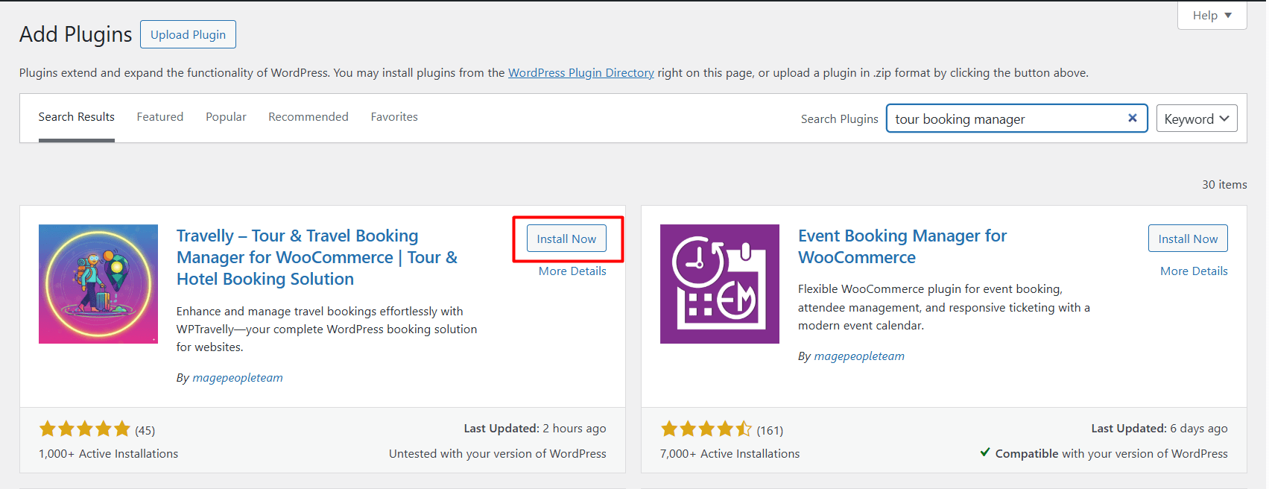The image size is (1269, 489).
Task: Install Event Booking Manager for WooCommerce
Action: tap(1187, 239)
